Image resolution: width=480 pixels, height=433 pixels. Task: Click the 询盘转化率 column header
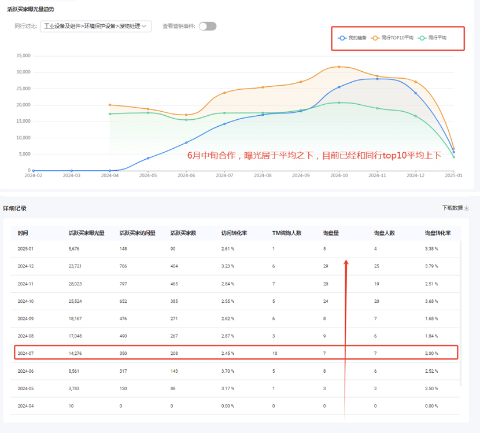pyautogui.click(x=438, y=233)
